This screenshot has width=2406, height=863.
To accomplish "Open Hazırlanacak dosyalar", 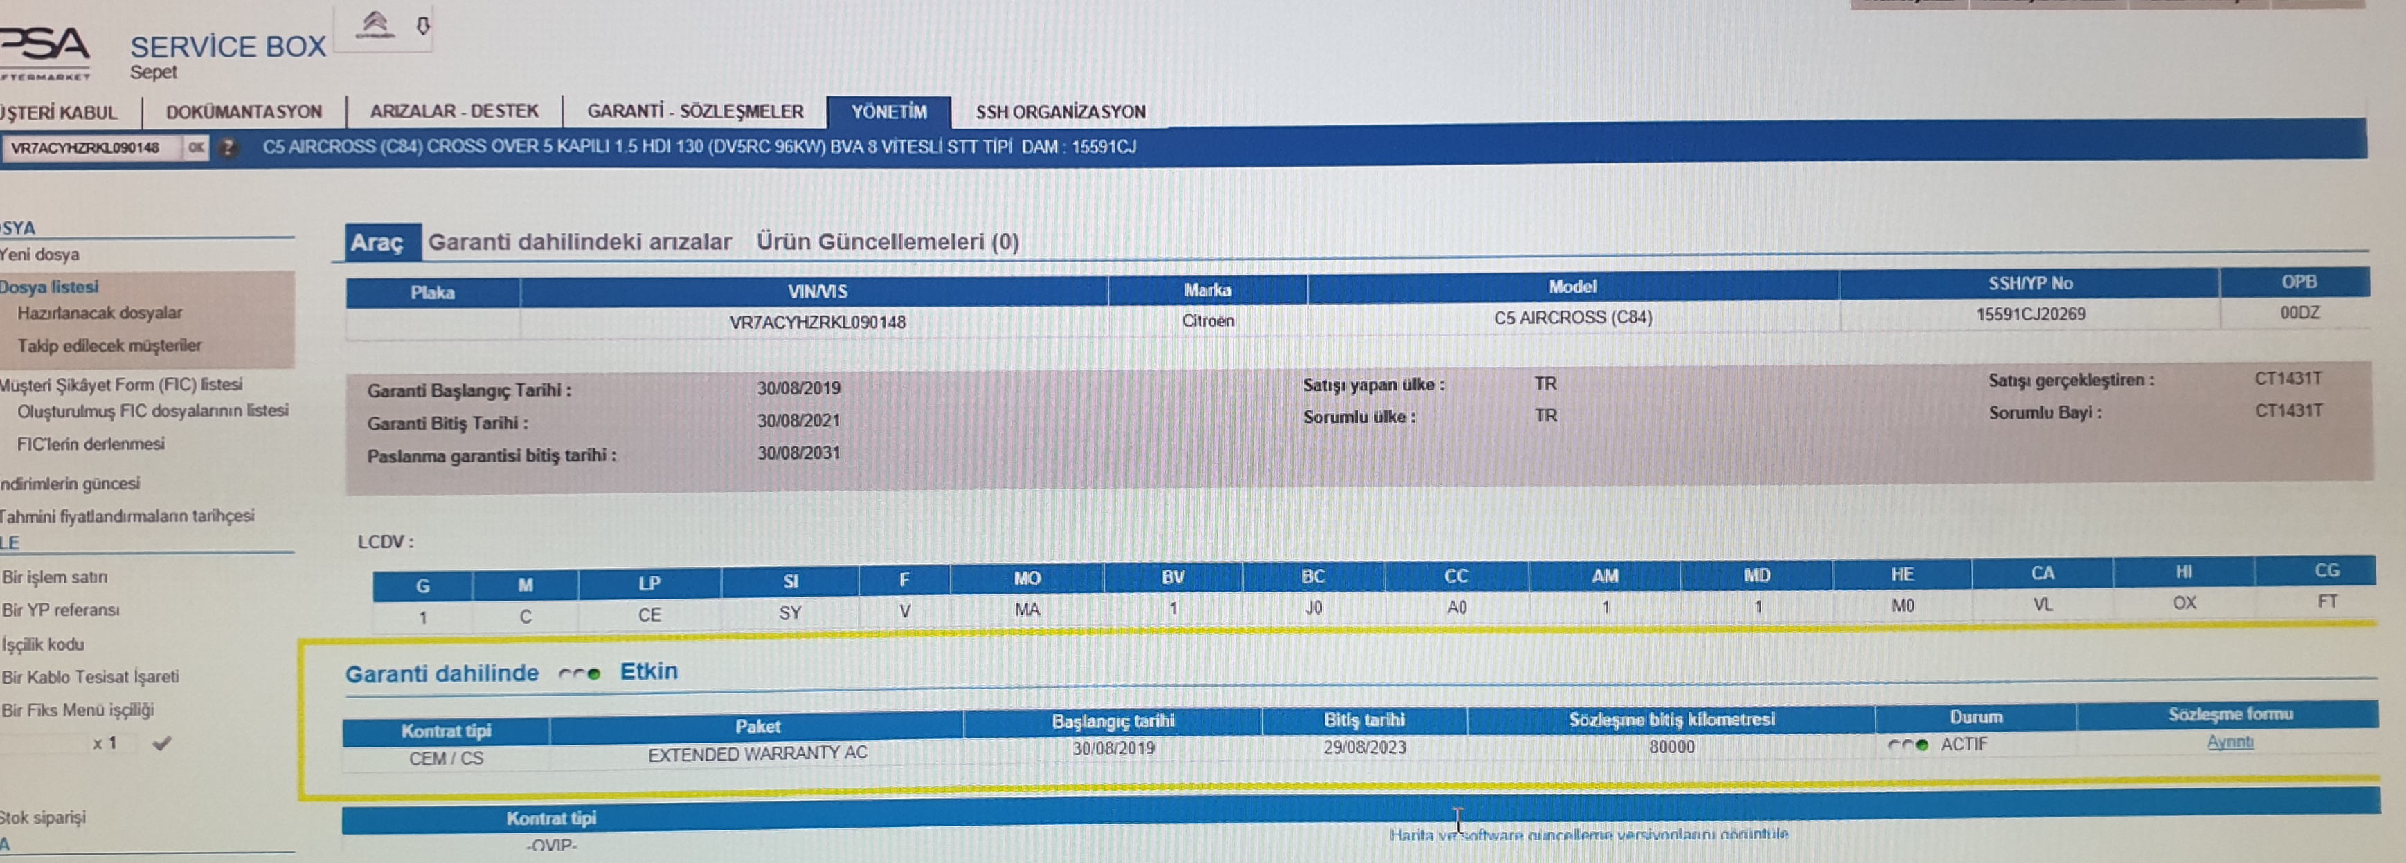I will pyautogui.click(x=99, y=313).
